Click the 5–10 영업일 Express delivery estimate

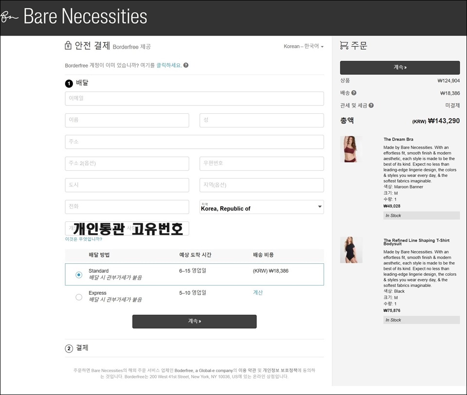[193, 292]
